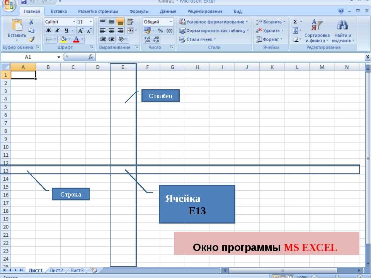Viewport: 371px width, 278px height.
Task: Open the Calibri font name dropdown
Action: [x=74, y=22]
